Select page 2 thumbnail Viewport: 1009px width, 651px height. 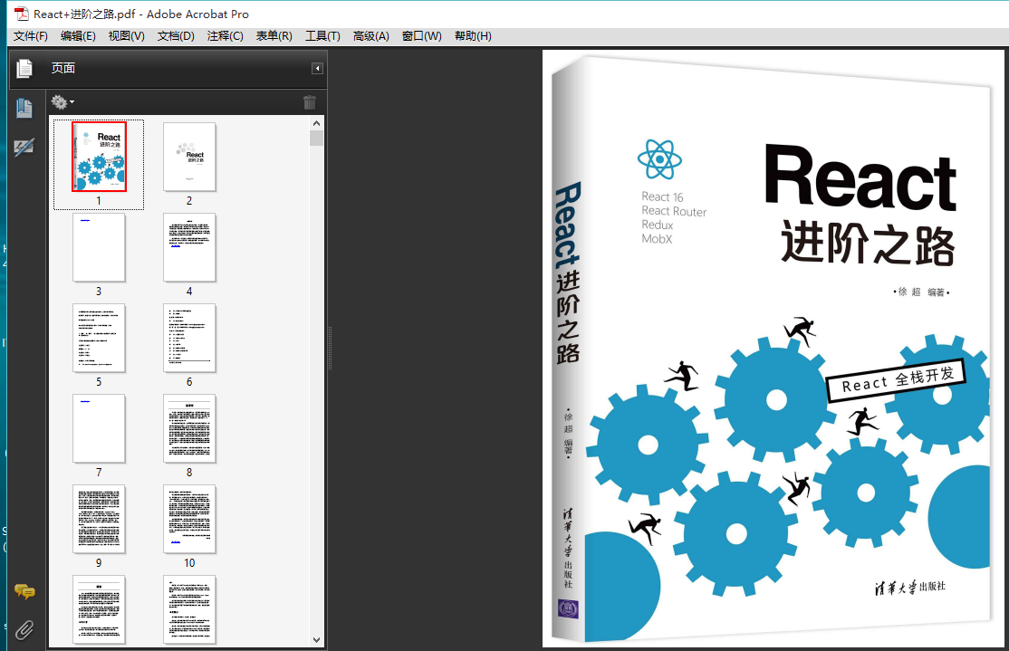189,157
